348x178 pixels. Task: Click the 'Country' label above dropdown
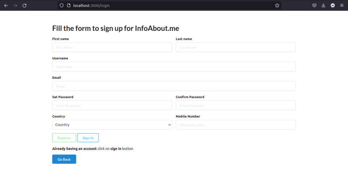59,116
